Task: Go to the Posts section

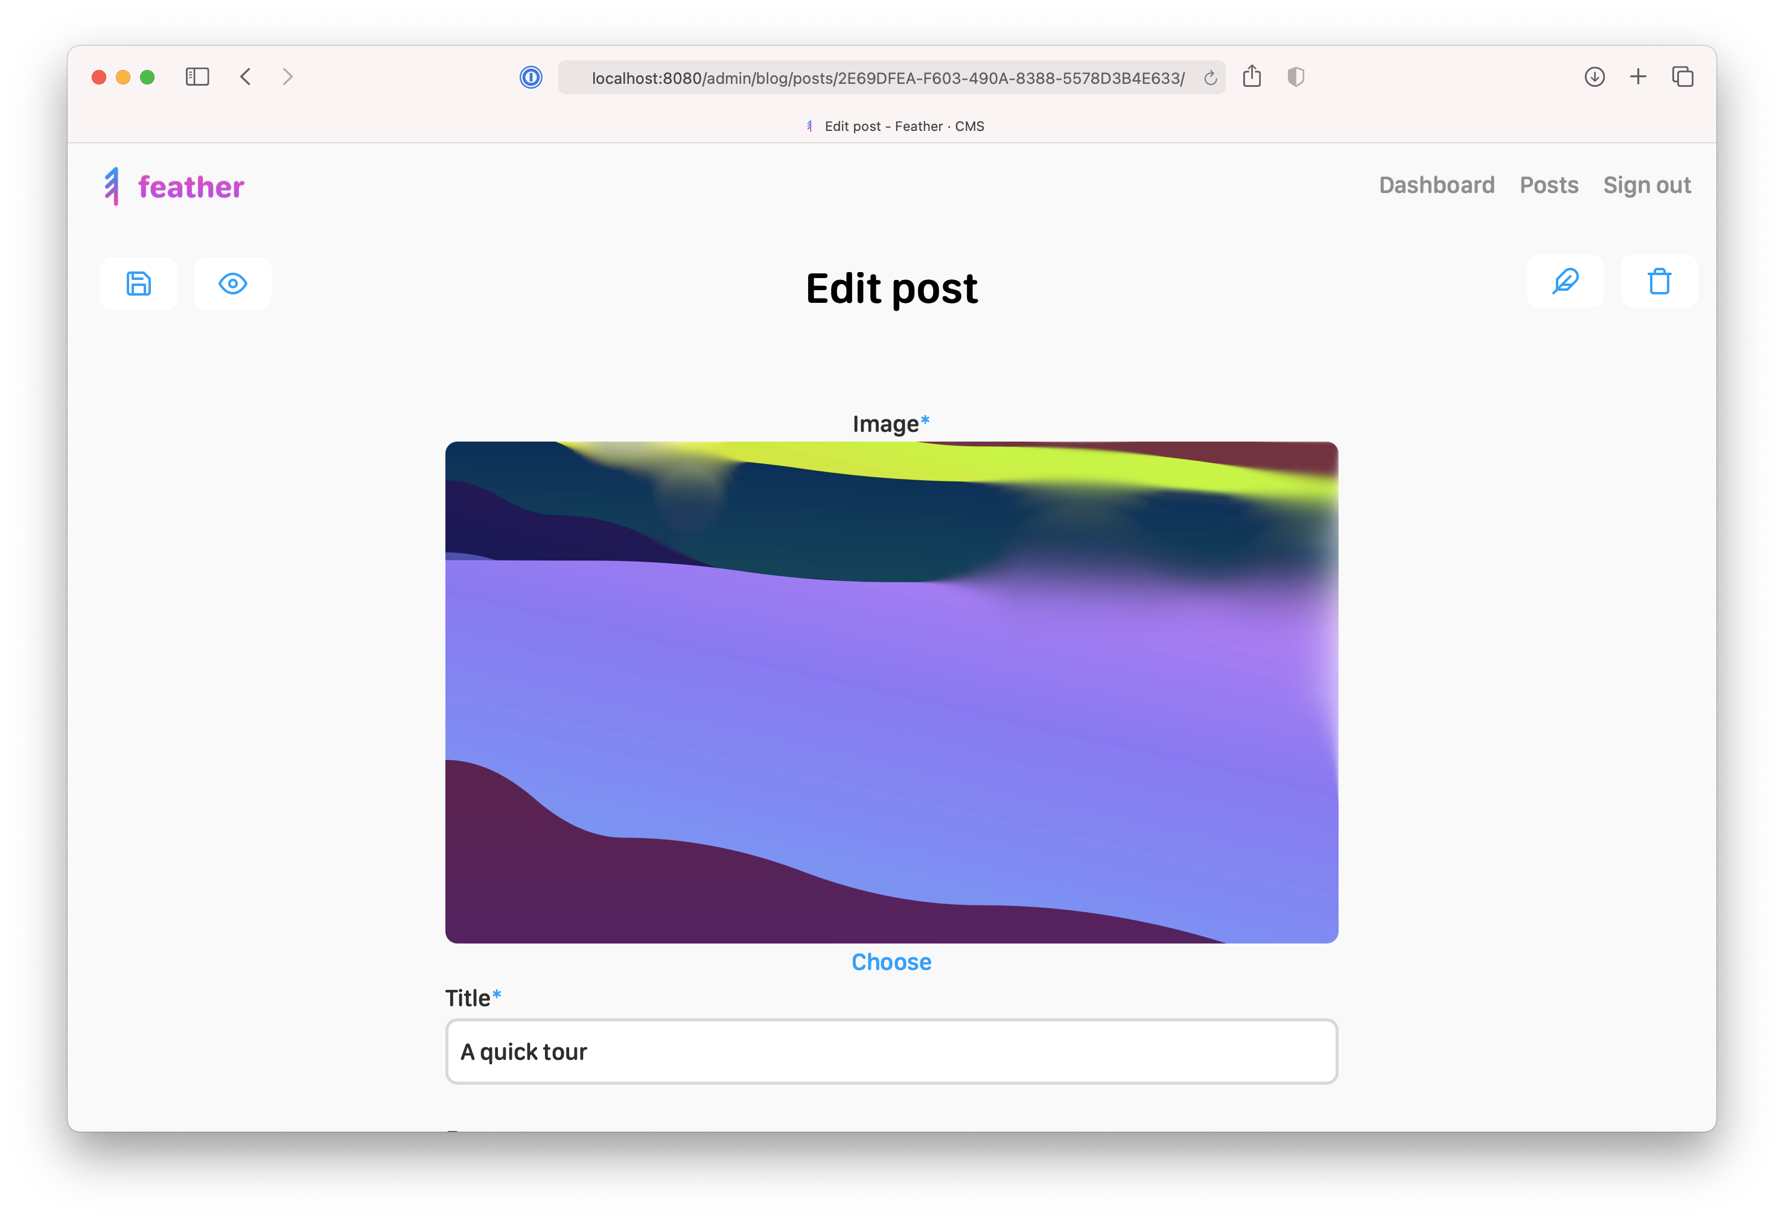Action: point(1549,185)
